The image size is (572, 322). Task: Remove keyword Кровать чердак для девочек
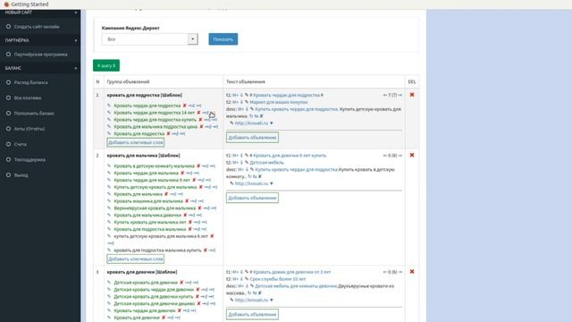pos(179,310)
